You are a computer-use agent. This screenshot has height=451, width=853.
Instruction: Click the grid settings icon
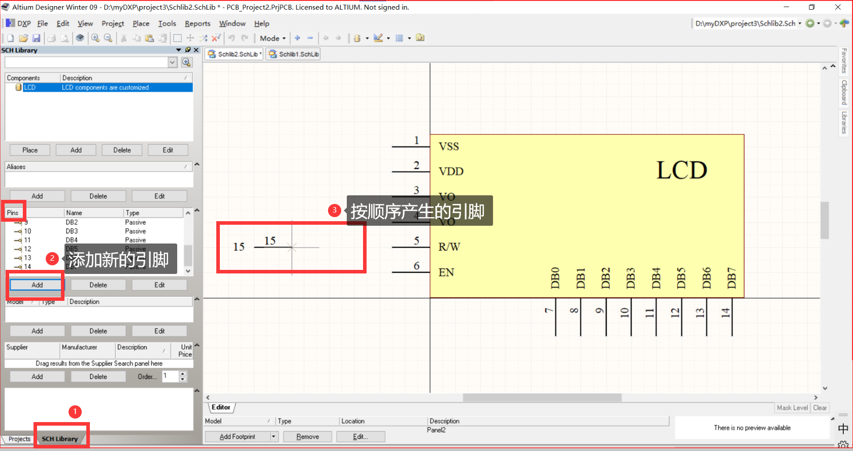399,38
